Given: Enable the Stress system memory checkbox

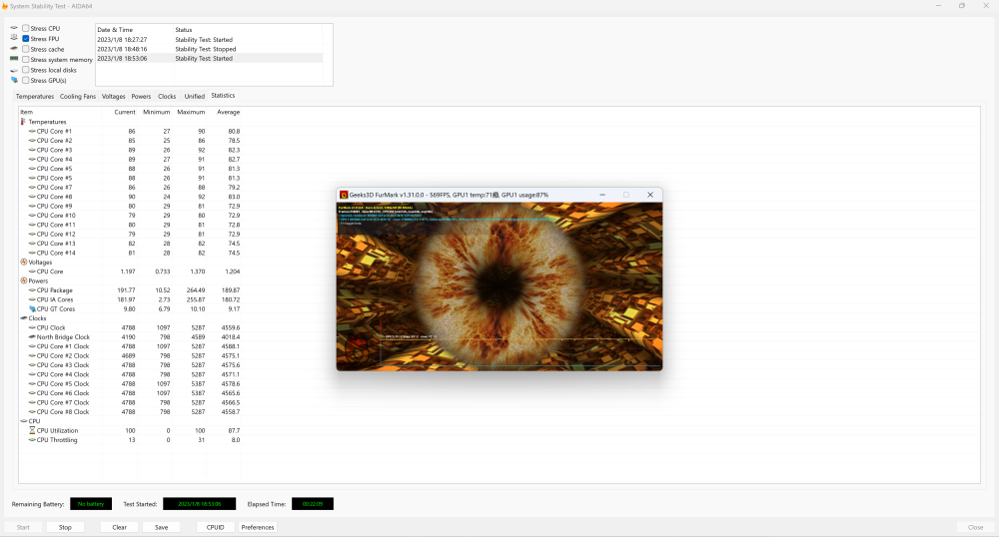Looking at the screenshot, I should pyautogui.click(x=26, y=59).
